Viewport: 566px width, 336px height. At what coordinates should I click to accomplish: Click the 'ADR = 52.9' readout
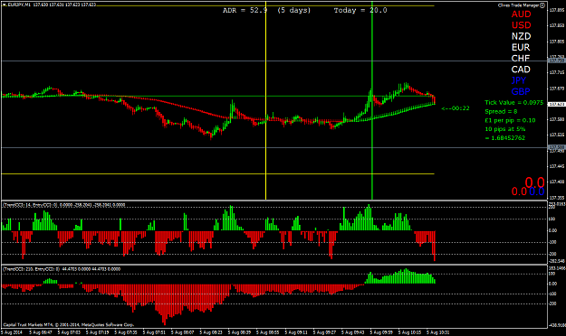coord(245,11)
